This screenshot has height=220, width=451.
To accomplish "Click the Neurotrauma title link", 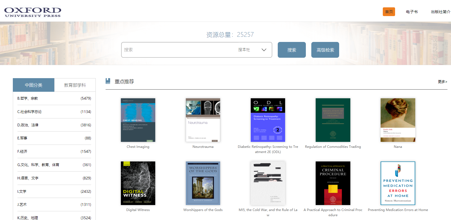I will point(203,147).
